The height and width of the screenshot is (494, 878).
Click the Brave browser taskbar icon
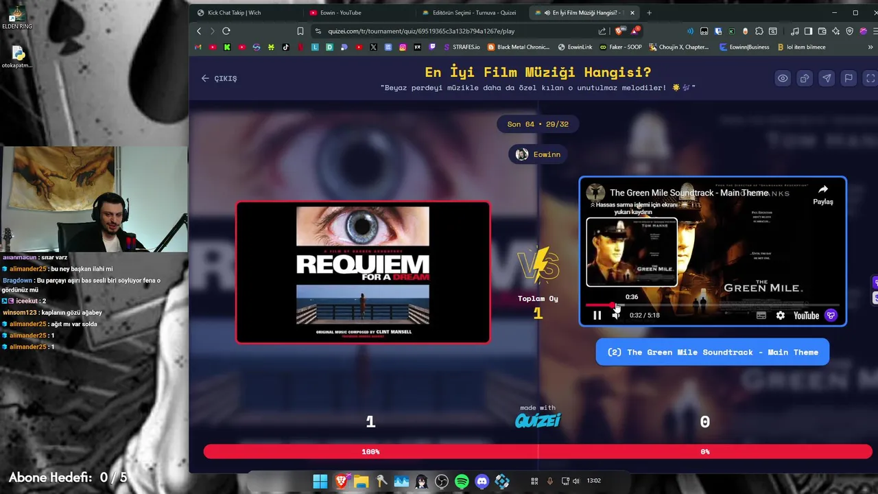[x=341, y=482]
